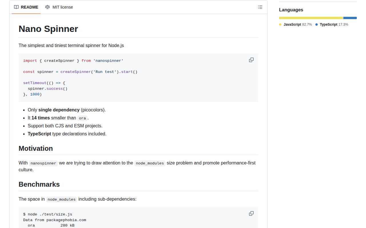Click the first 'node_modules' inline code in Motivation
The height and width of the screenshot is (228, 366).
[x=150, y=163]
